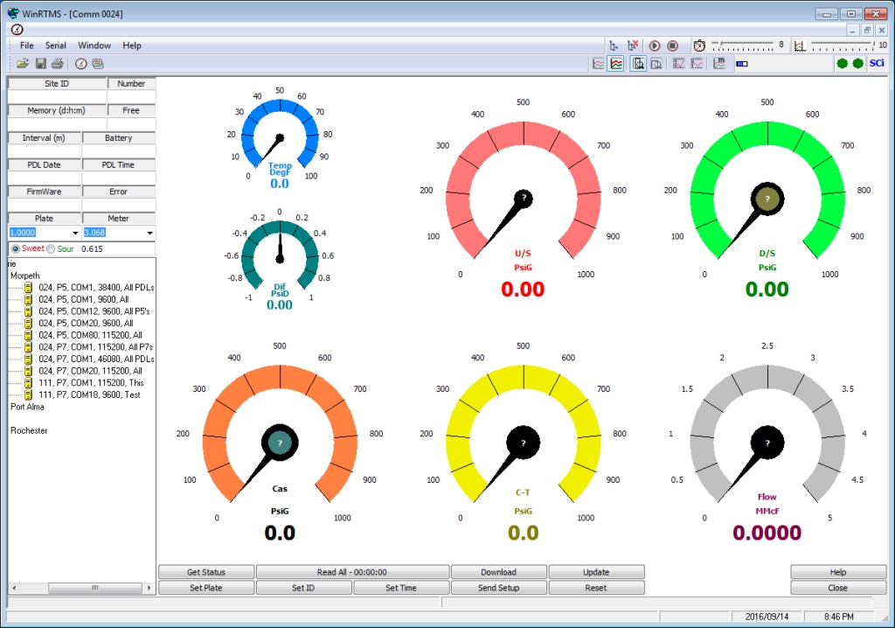
Task: Click the stopwatch interval slider track
Action: [743, 45]
